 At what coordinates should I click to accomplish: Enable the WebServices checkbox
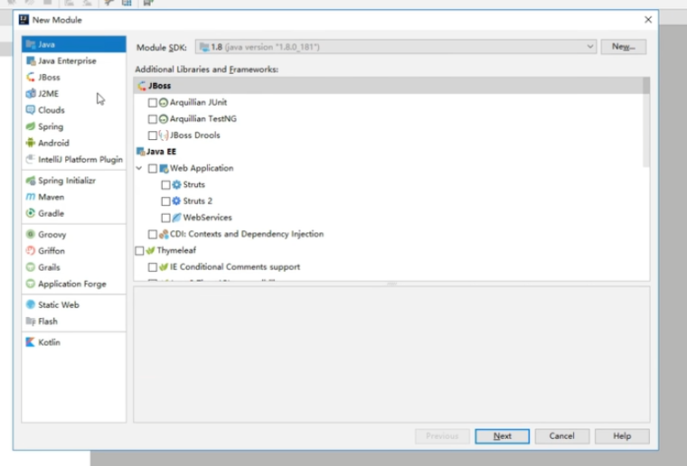165,218
